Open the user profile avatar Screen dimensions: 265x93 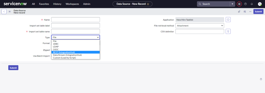[x=260, y=4]
